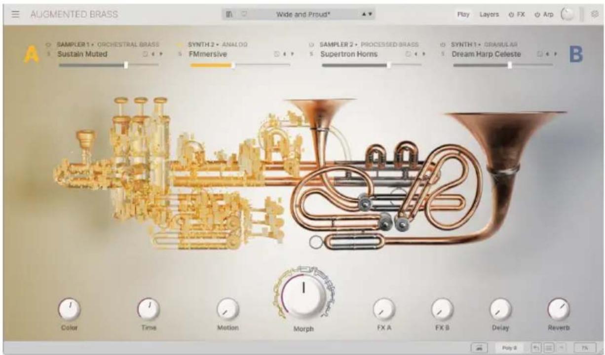Load the previous preset with up arrow
Viewport: 605px width, 355px height.
pyautogui.click(x=365, y=15)
